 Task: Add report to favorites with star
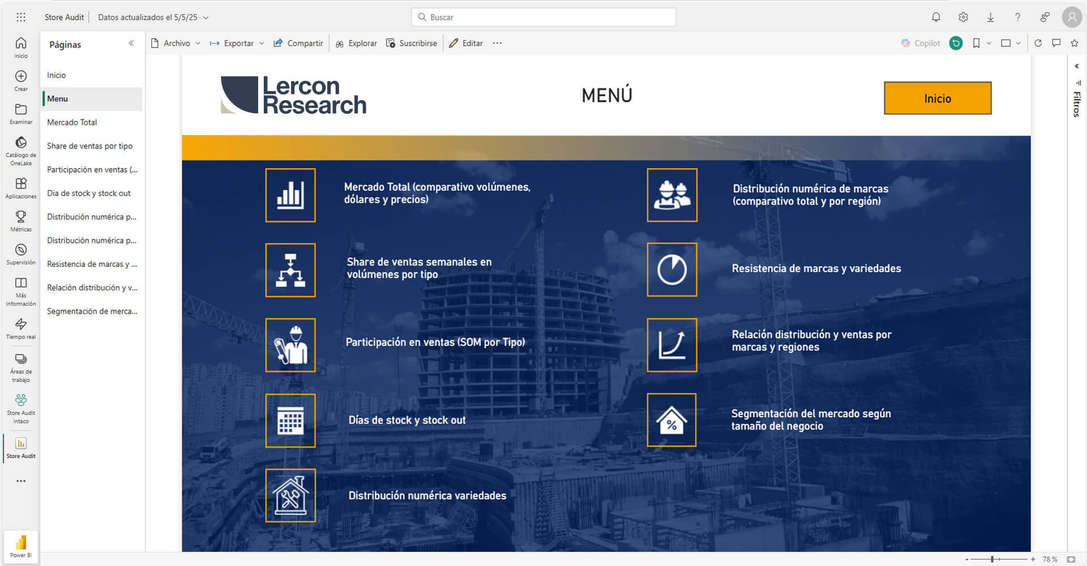tap(1074, 43)
